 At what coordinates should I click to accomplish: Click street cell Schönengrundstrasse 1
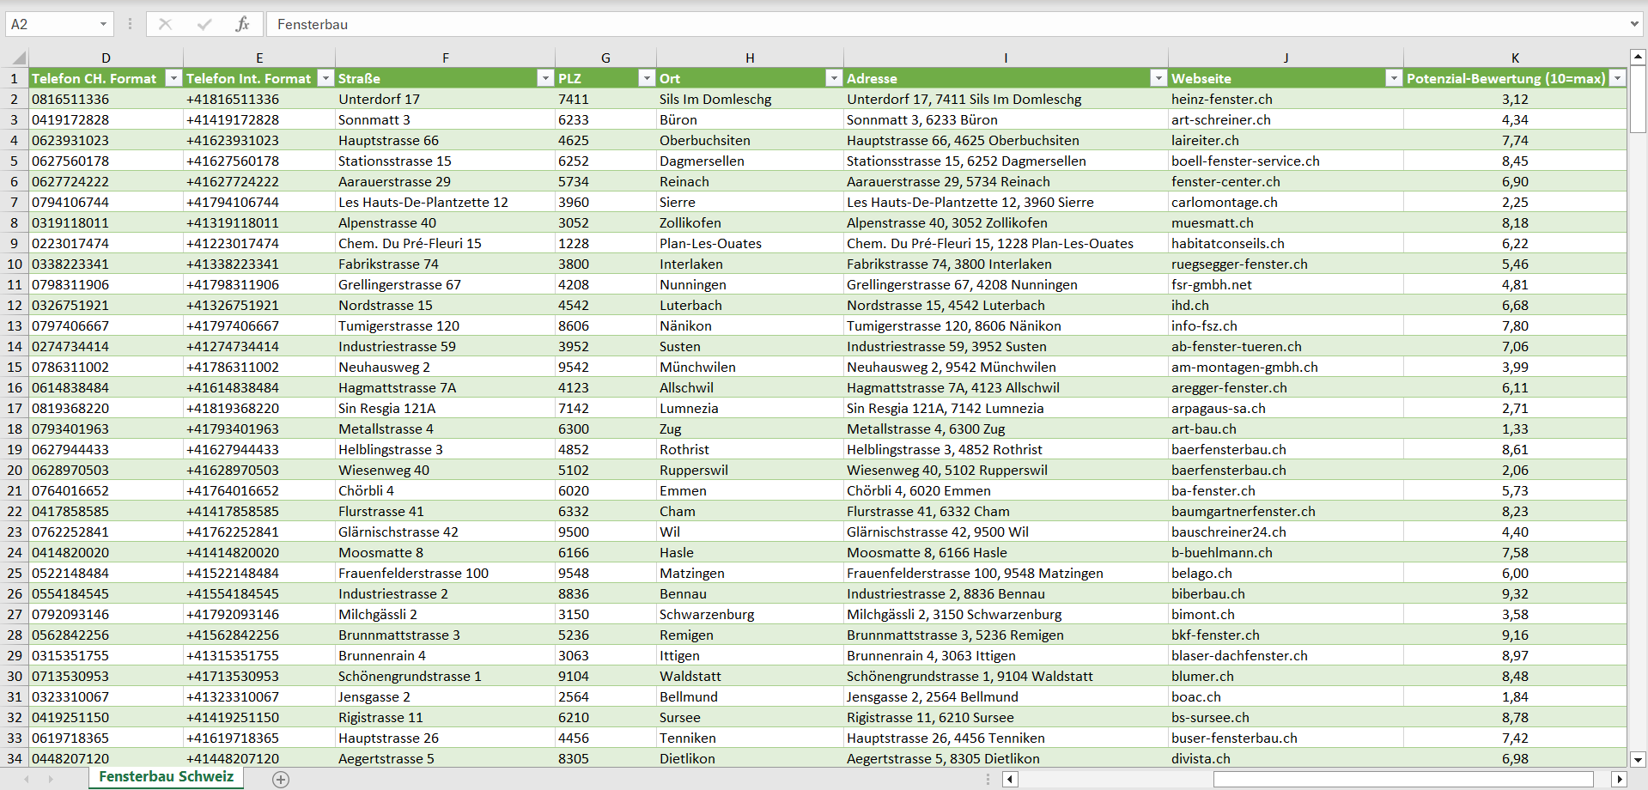tap(445, 676)
